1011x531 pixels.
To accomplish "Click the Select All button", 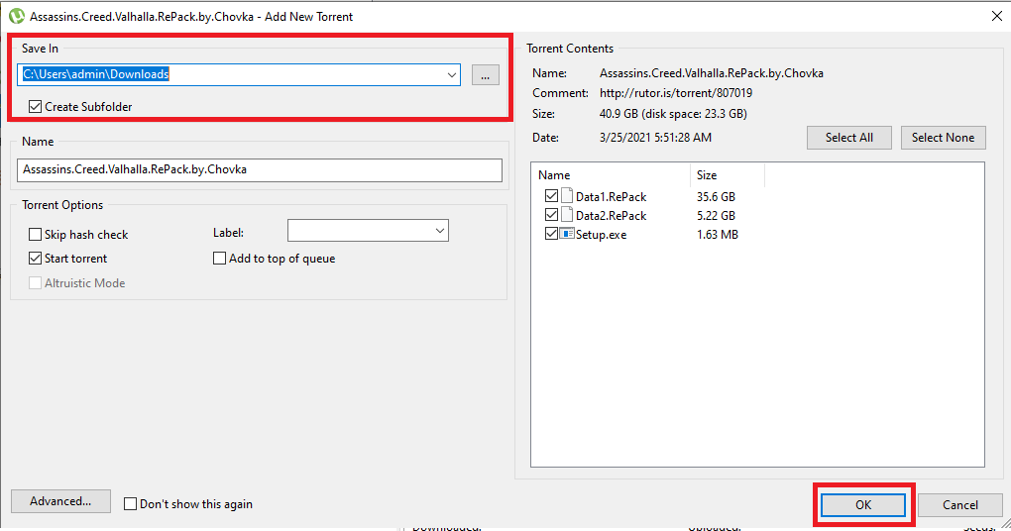I will (849, 138).
